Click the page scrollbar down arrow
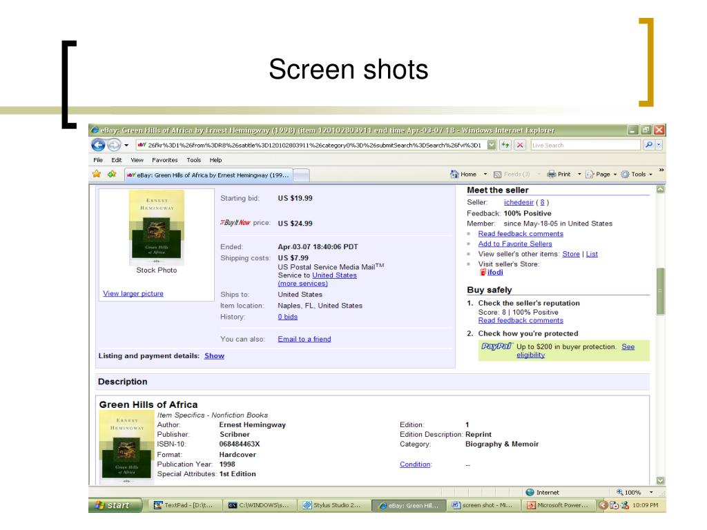The height and width of the screenshot is (530, 707). 661,480
